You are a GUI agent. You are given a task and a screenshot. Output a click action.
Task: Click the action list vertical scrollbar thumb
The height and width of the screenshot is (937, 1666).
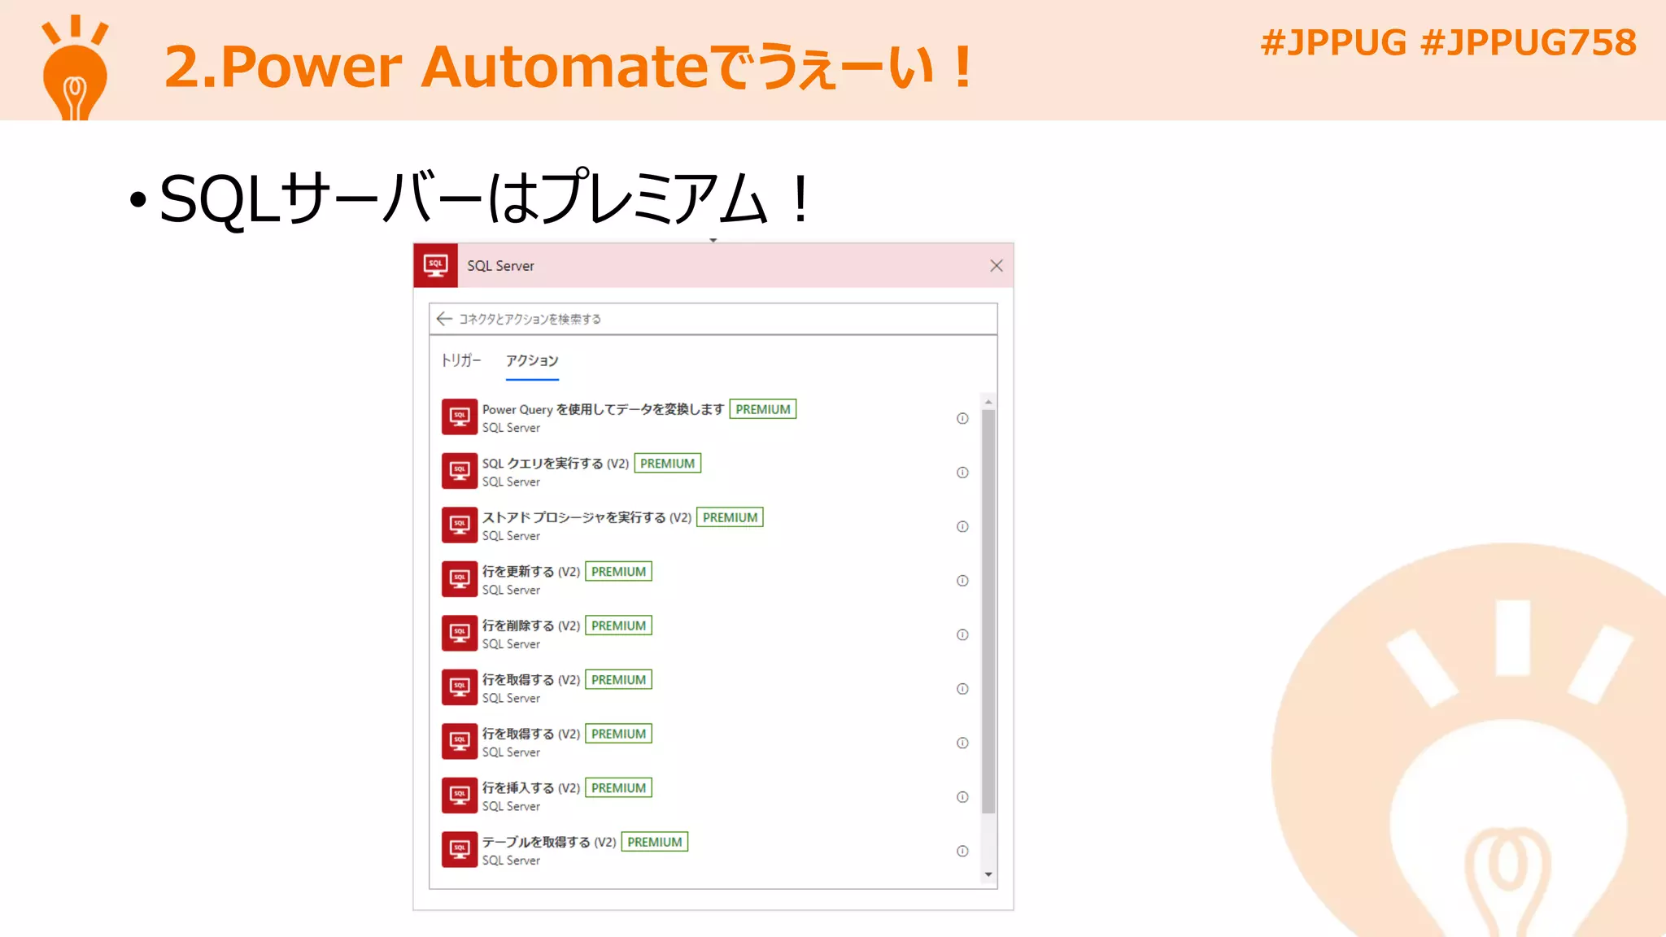click(x=988, y=610)
